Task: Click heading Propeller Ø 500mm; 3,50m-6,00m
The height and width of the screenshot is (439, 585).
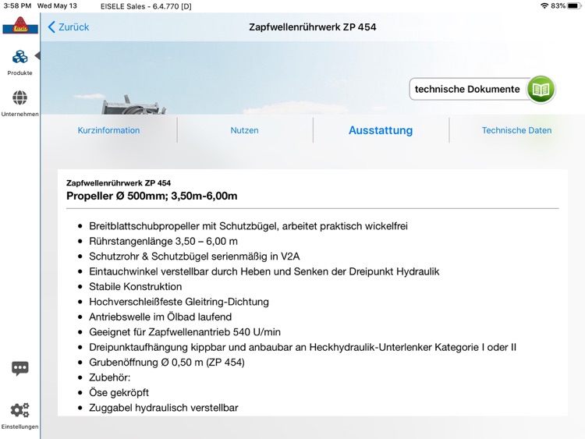Action: point(152,196)
